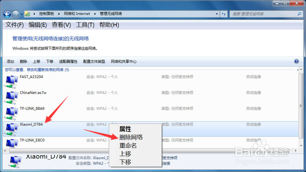306x172 pixels.
Task: Open 网络和共享中心 from the command bar
Action: (x=124, y=62)
